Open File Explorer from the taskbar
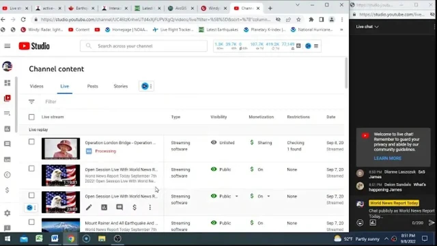The image size is (437, 246). [x=102, y=239]
